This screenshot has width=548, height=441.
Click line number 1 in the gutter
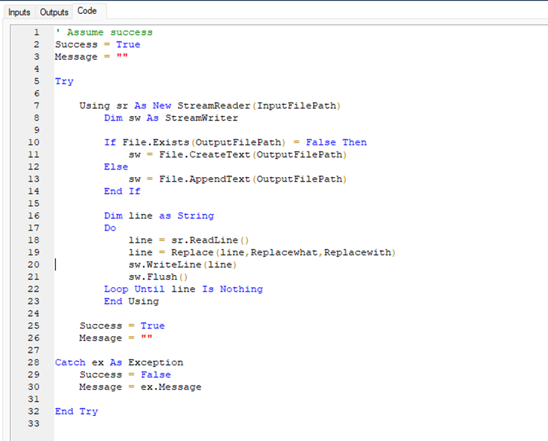(x=37, y=32)
